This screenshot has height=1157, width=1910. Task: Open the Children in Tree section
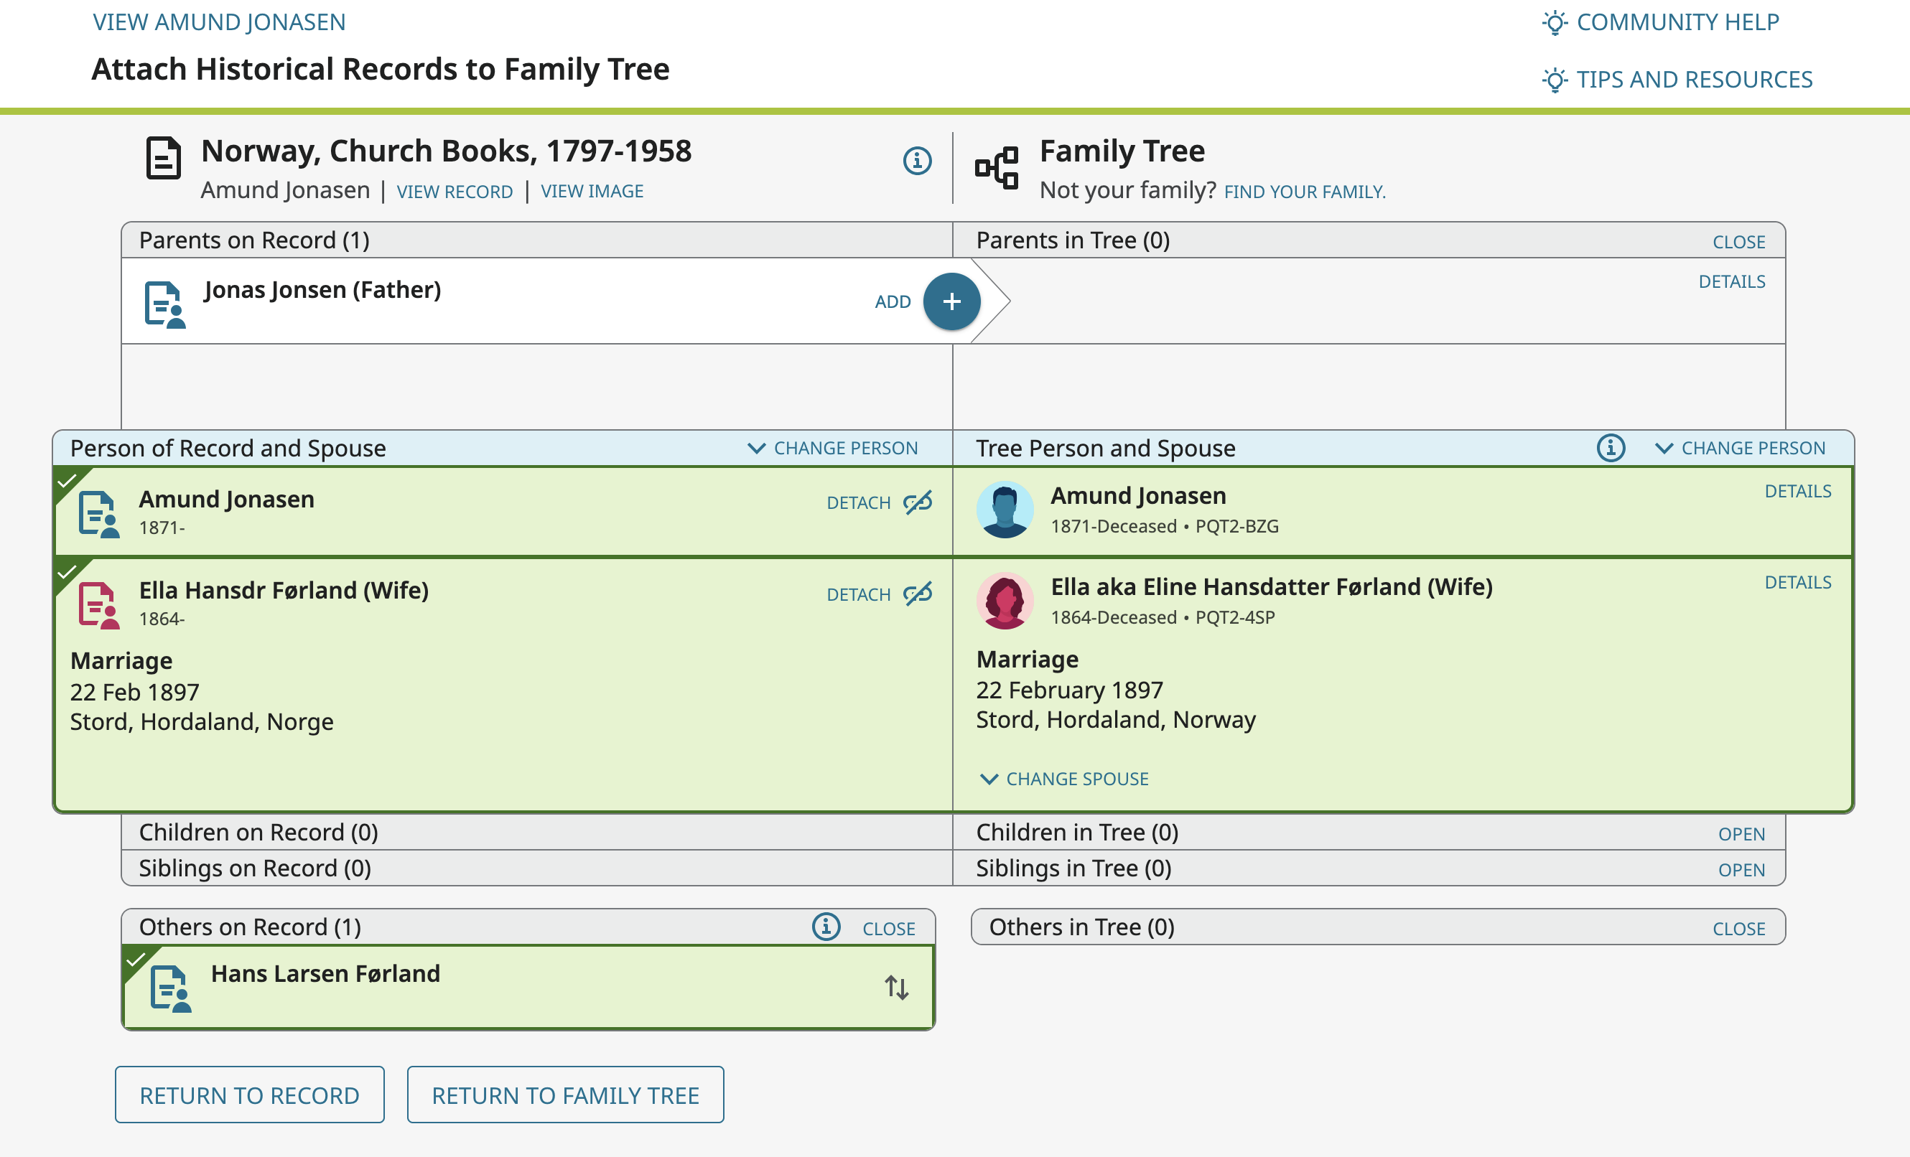pos(1741,834)
